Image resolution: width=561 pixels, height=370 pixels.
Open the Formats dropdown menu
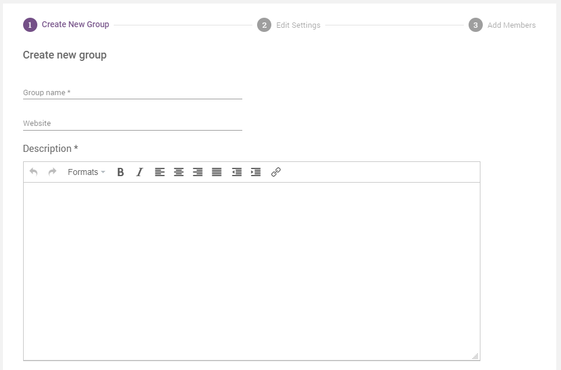coord(86,172)
